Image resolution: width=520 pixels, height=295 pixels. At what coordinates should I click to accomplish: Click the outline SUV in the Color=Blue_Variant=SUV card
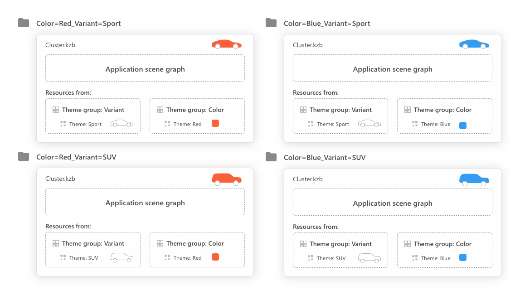pos(369,258)
